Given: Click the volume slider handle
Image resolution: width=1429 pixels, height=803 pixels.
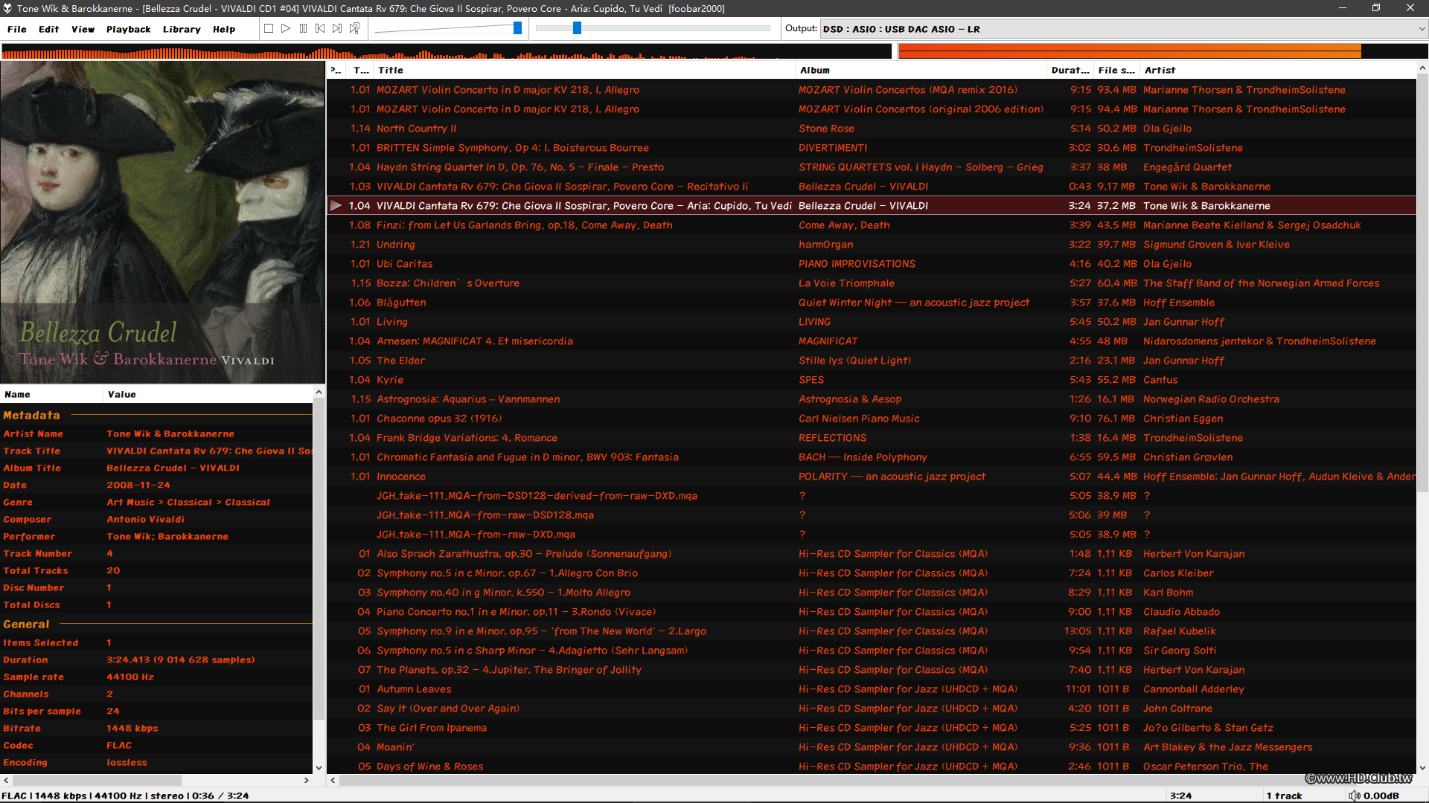Looking at the screenshot, I should (517, 28).
